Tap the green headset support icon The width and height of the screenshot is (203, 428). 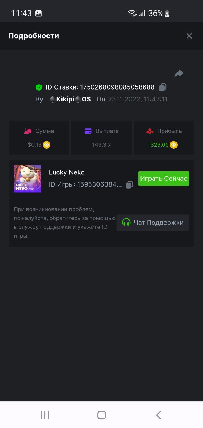(126, 223)
